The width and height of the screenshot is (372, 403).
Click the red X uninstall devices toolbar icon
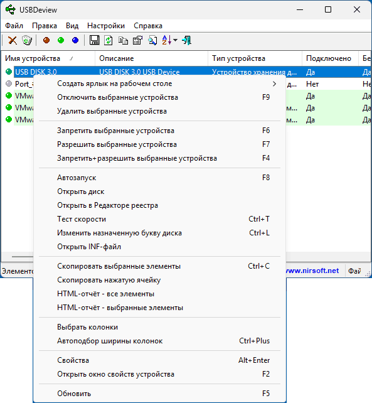(12, 40)
